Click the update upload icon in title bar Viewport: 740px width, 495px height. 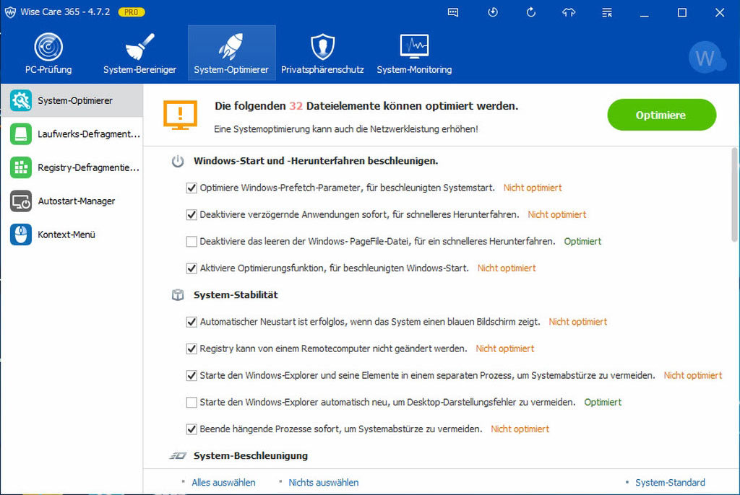pyautogui.click(x=569, y=13)
